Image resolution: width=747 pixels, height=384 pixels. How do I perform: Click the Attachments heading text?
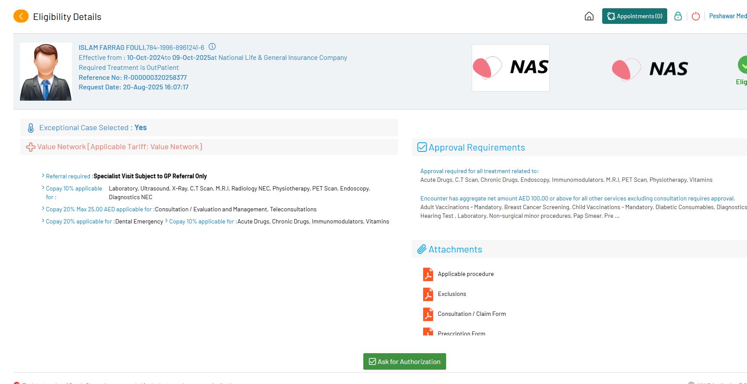coord(455,249)
